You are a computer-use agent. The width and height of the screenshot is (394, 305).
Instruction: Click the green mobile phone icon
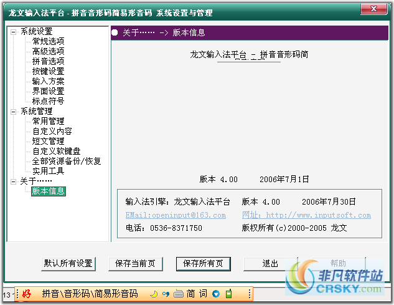tap(228, 294)
